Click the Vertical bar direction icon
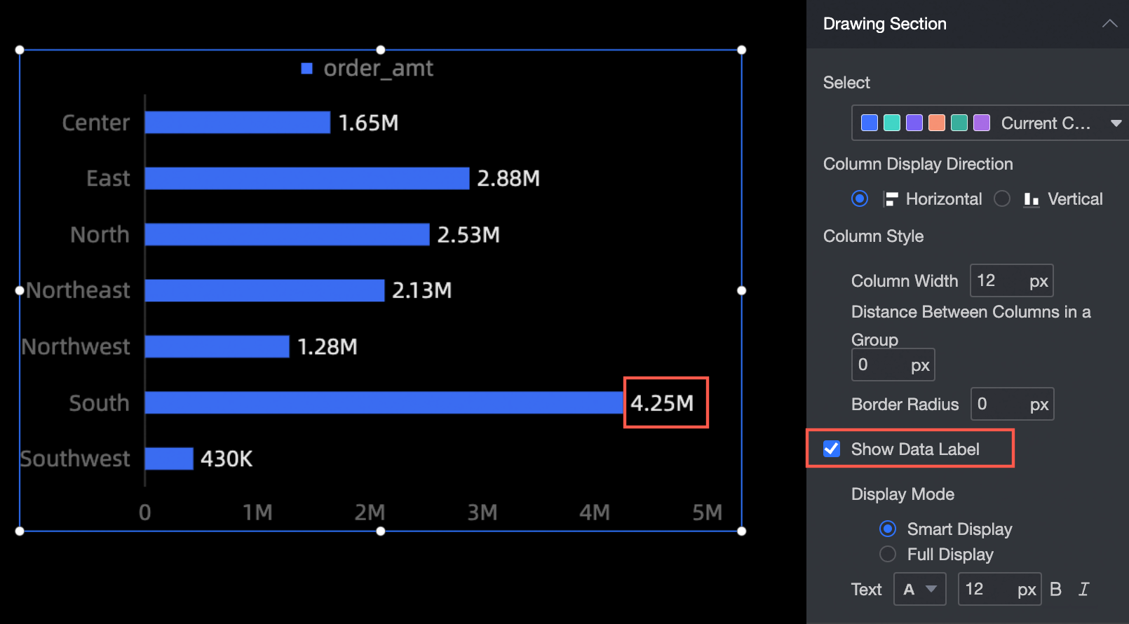The width and height of the screenshot is (1129, 624). pyautogui.click(x=1032, y=199)
